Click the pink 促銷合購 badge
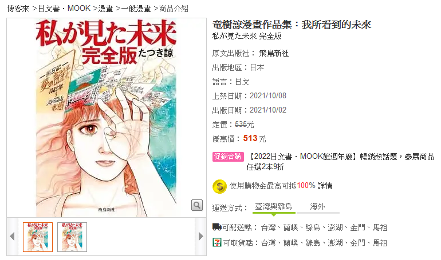Viewport: 441px width, 260px height. tap(228, 157)
